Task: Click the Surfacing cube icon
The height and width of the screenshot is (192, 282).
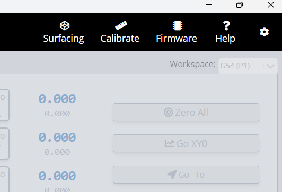Action: (65, 25)
